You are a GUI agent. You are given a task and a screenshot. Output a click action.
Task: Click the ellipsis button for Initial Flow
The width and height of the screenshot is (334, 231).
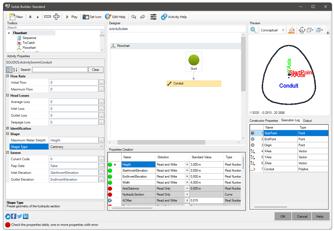point(101,83)
